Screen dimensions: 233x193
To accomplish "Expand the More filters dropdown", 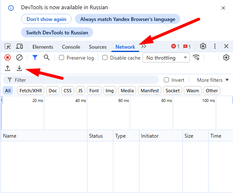I will [x=212, y=80].
